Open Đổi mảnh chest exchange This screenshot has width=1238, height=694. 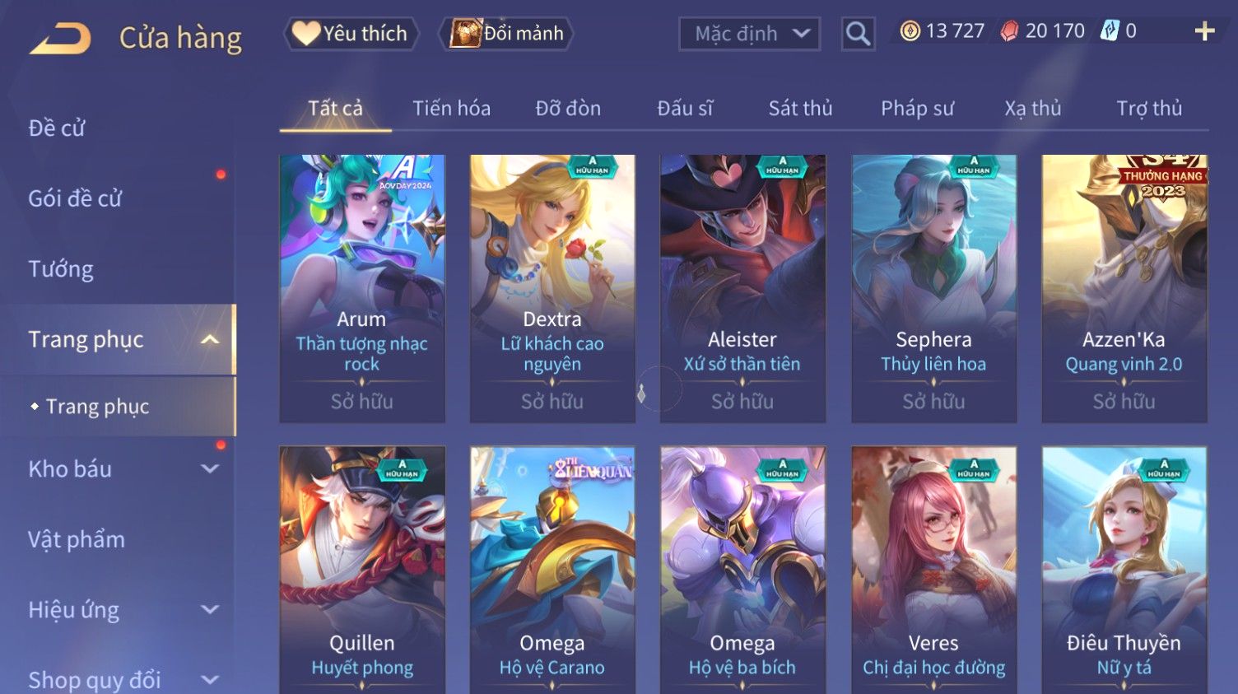[x=507, y=34]
